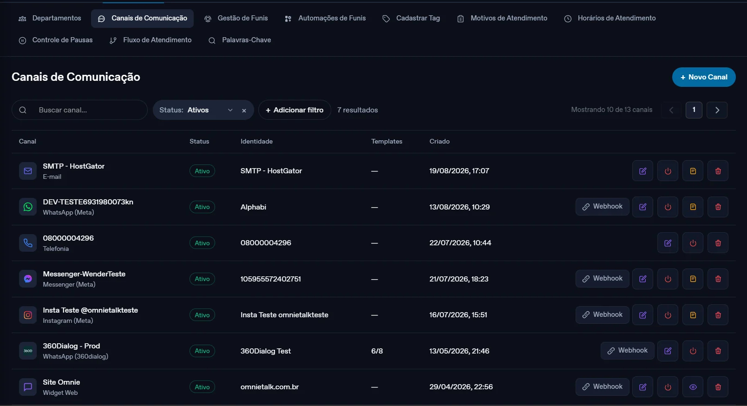The width and height of the screenshot is (747, 406).
Task: Open the Palavras-Chave tab
Action: [240, 40]
